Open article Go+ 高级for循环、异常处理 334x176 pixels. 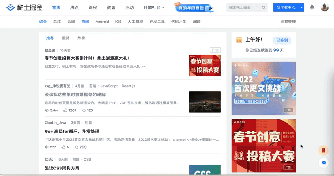72,132
